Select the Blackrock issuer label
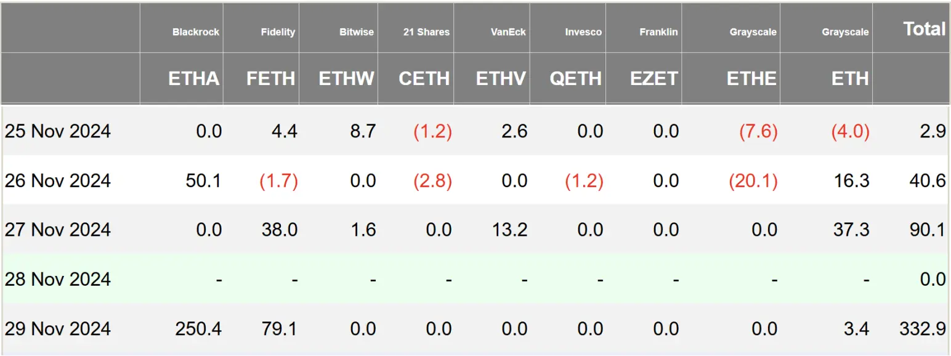 pos(195,32)
